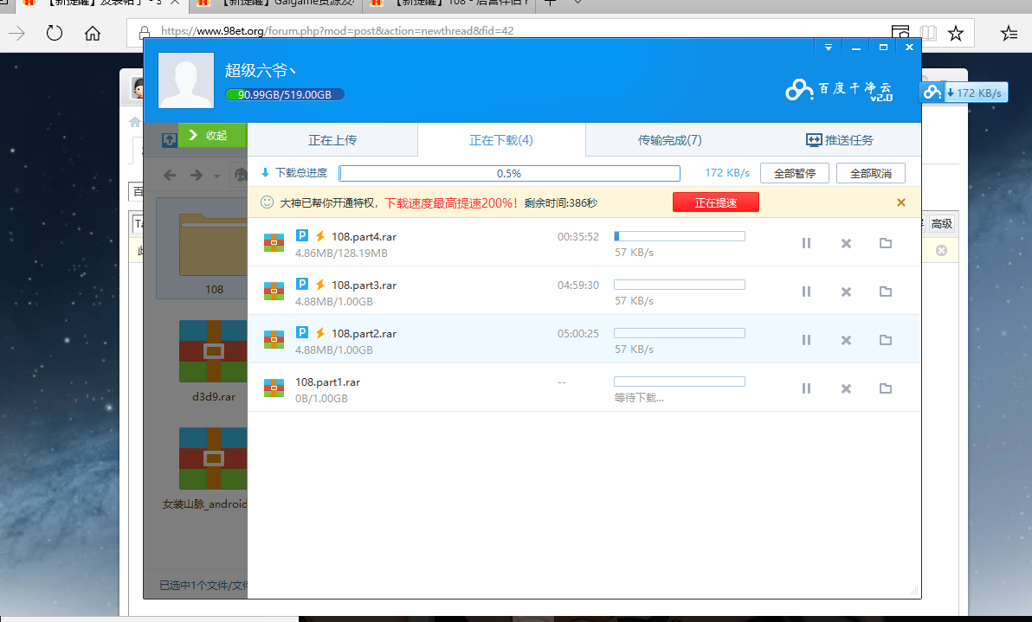Click the total speed 172 KB/s beside the progress bar

pyautogui.click(x=727, y=173)
